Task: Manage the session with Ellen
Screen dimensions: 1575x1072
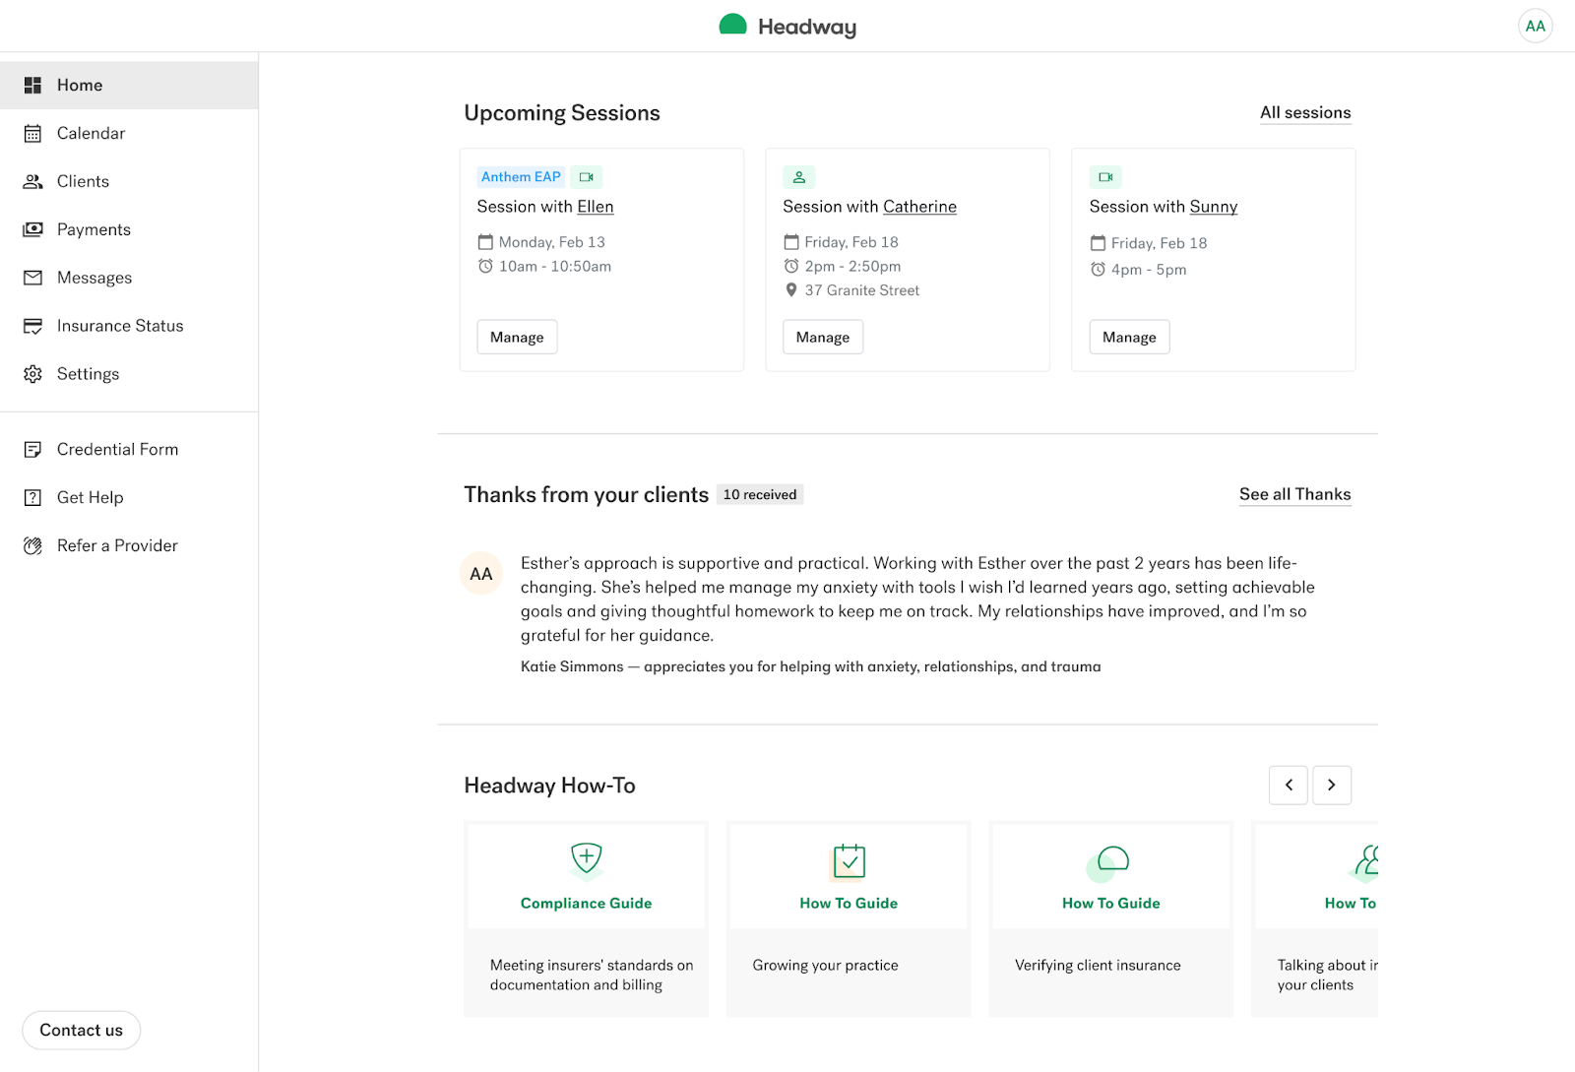Action: [517, 337]
